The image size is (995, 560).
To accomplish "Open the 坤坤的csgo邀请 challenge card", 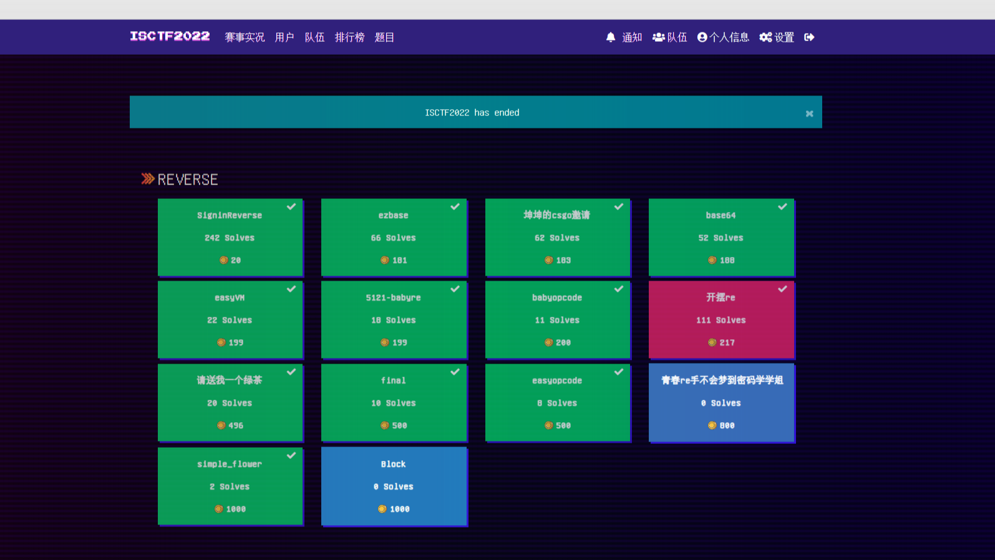I will [558, 237].
